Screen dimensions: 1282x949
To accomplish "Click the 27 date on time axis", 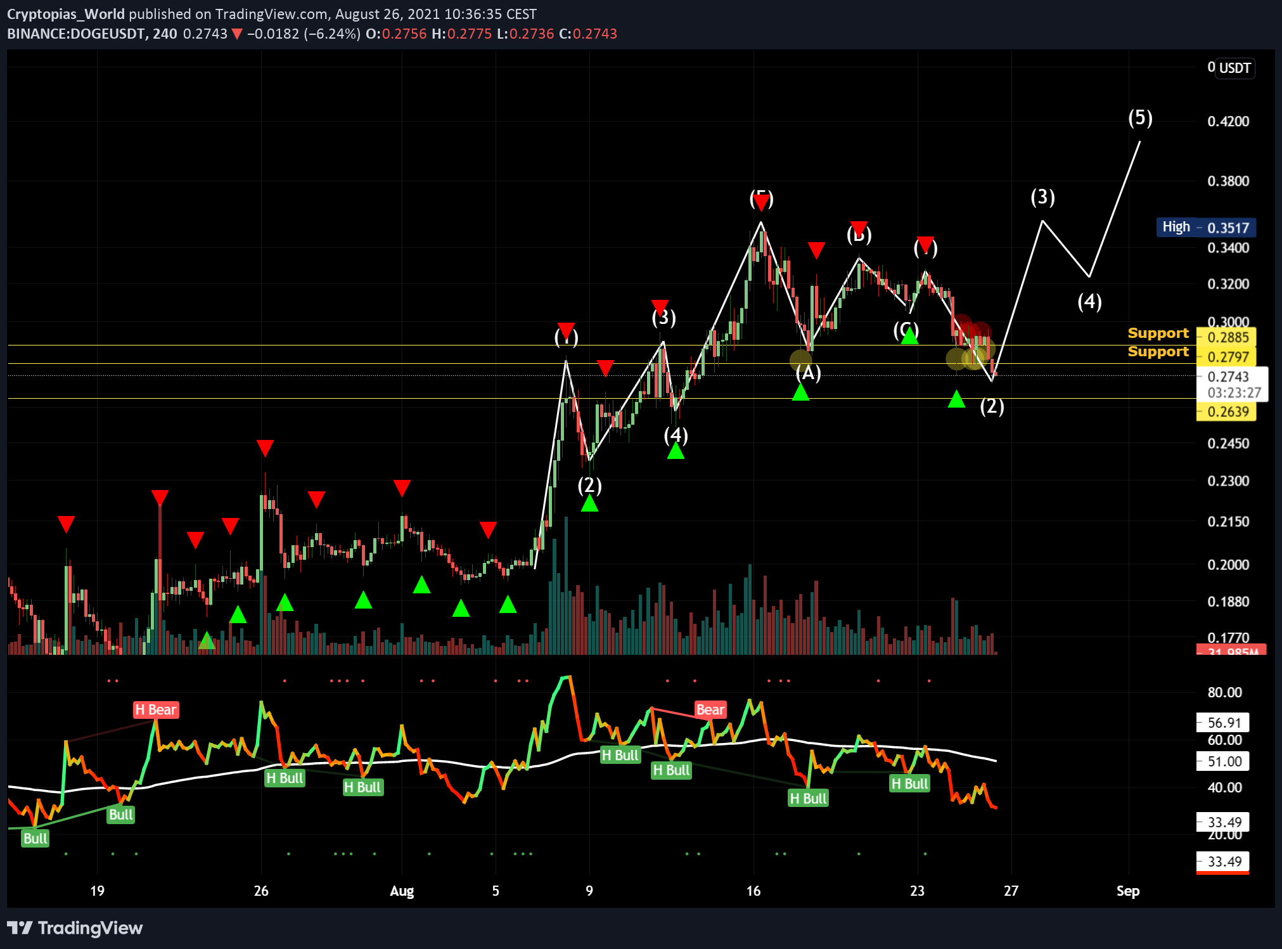I will [1011, 891].
